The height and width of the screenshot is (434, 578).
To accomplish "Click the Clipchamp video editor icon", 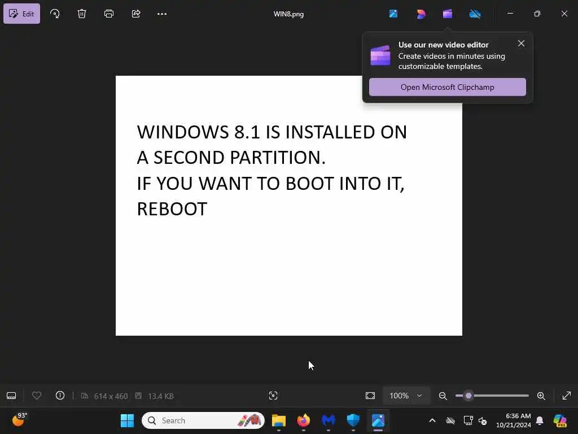I will click(x=448, y=14).
